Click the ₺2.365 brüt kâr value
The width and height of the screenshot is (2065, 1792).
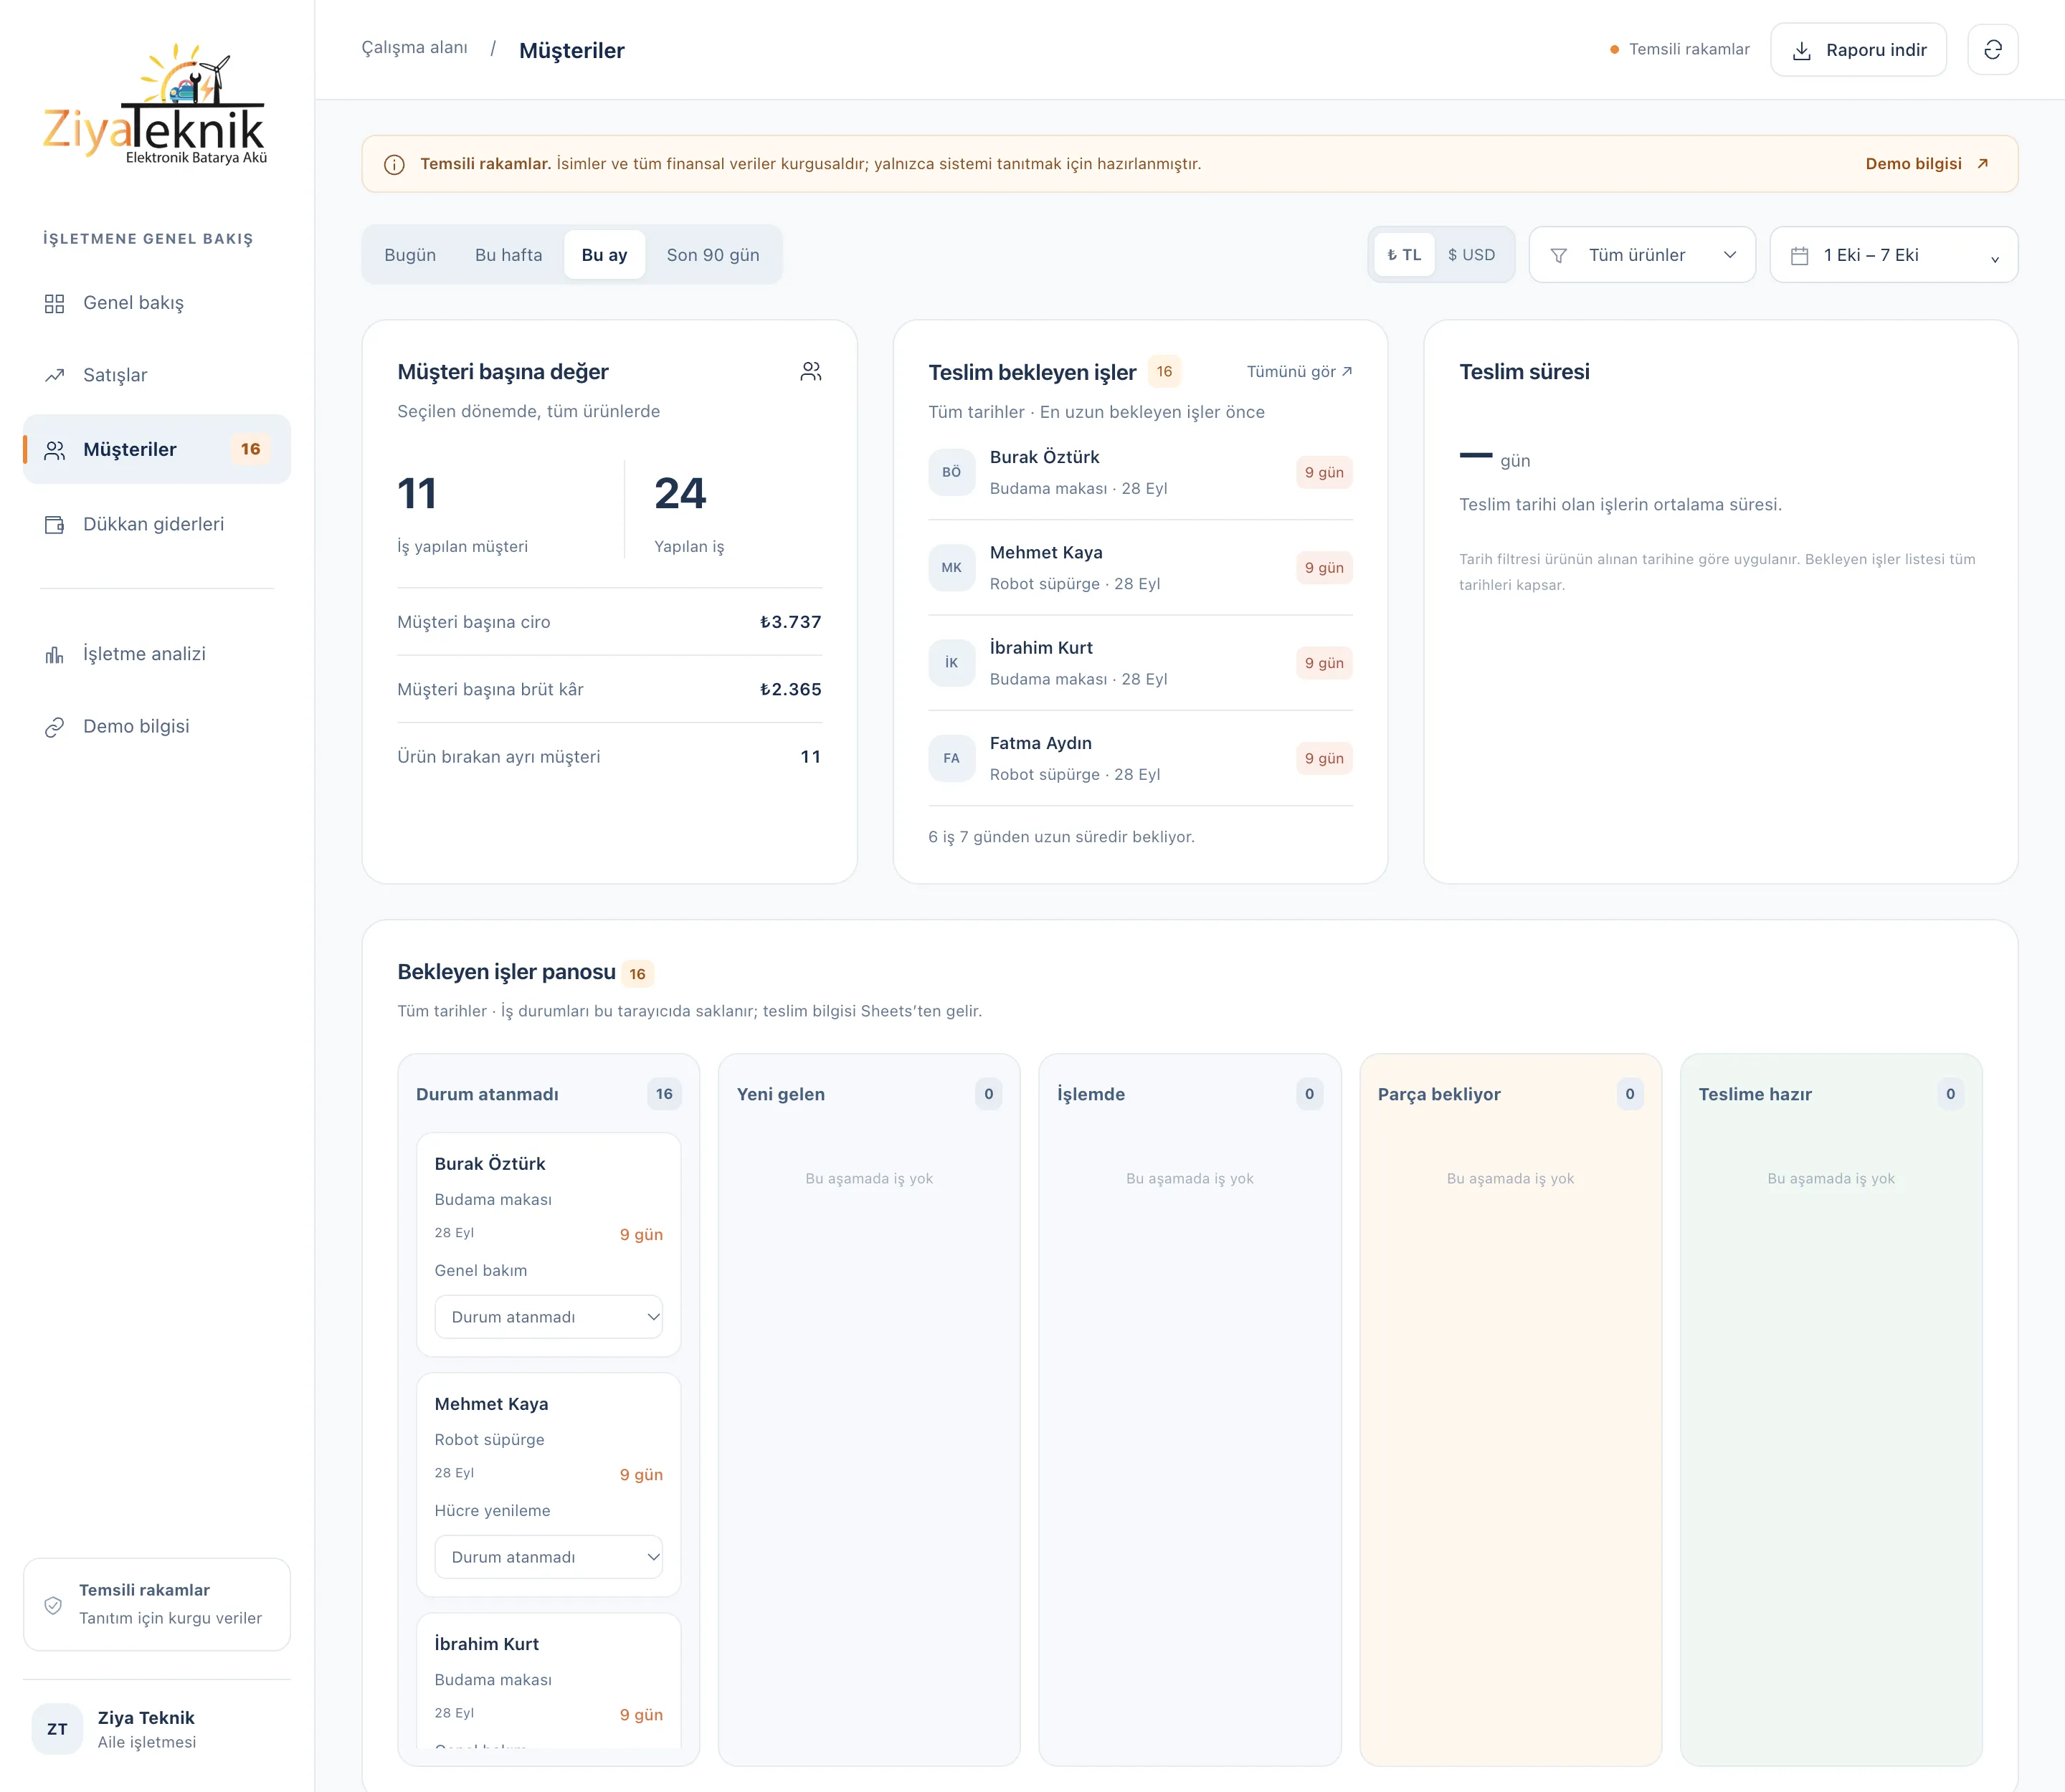(790, 690)
